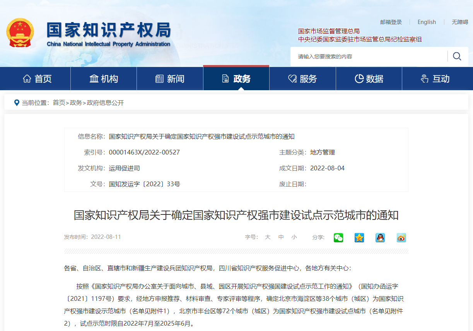This screenshot has width=473, height=331.
Task: Set font size to 小 (small)
Action: tap(294, 237)
